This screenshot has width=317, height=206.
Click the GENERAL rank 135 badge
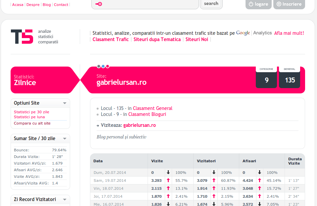[290, 77]
